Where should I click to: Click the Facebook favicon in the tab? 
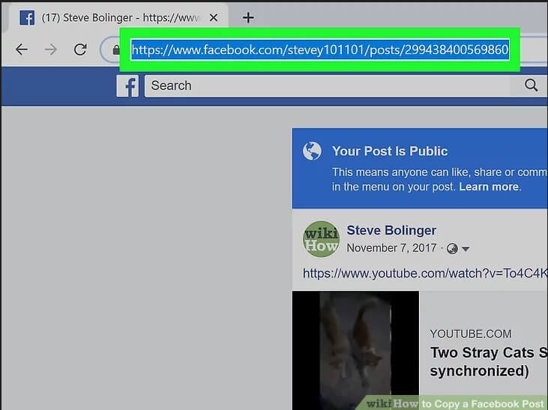(27, 17)
